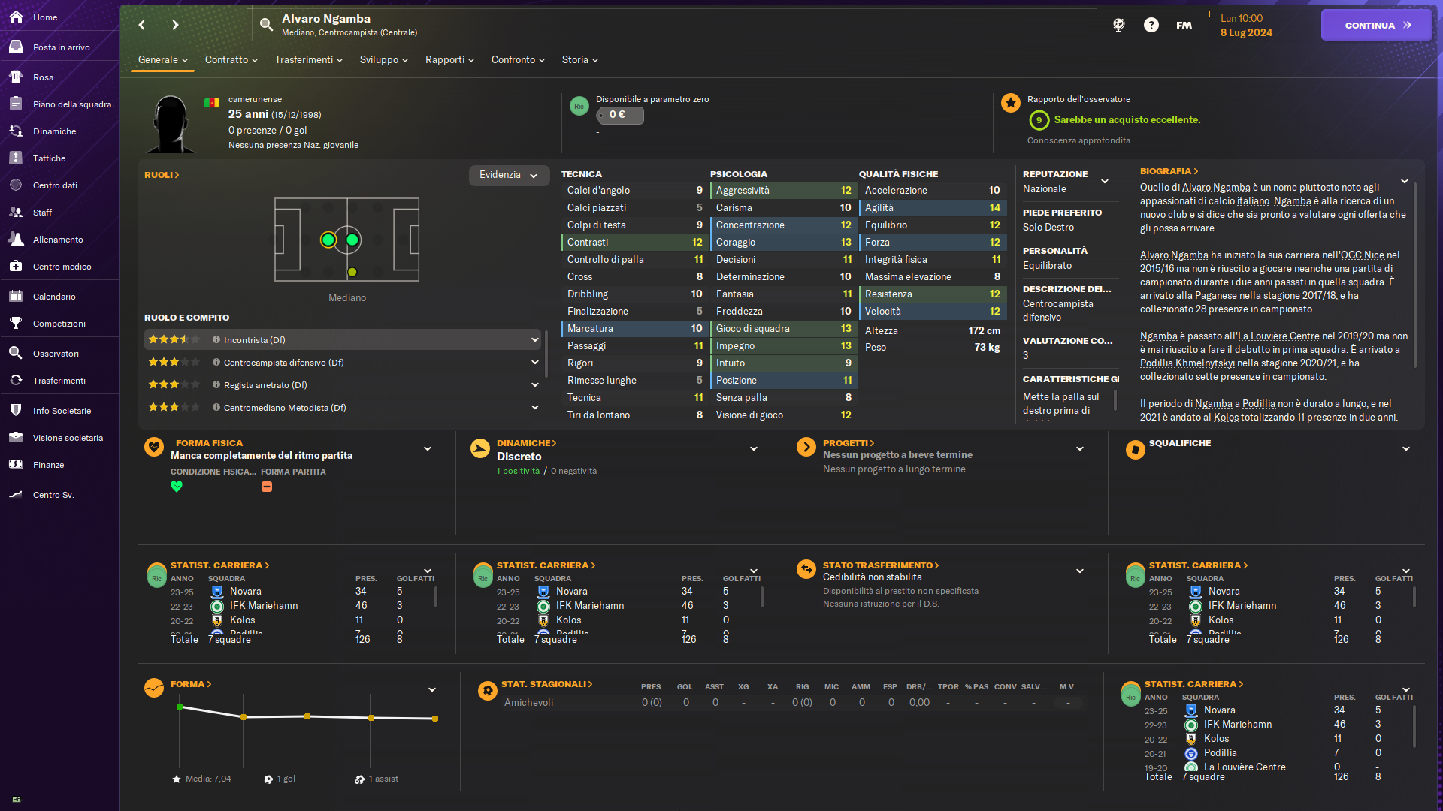Open the Evidenzia dropdown
Screen dimensions: 1443x811
click(509, 175)
